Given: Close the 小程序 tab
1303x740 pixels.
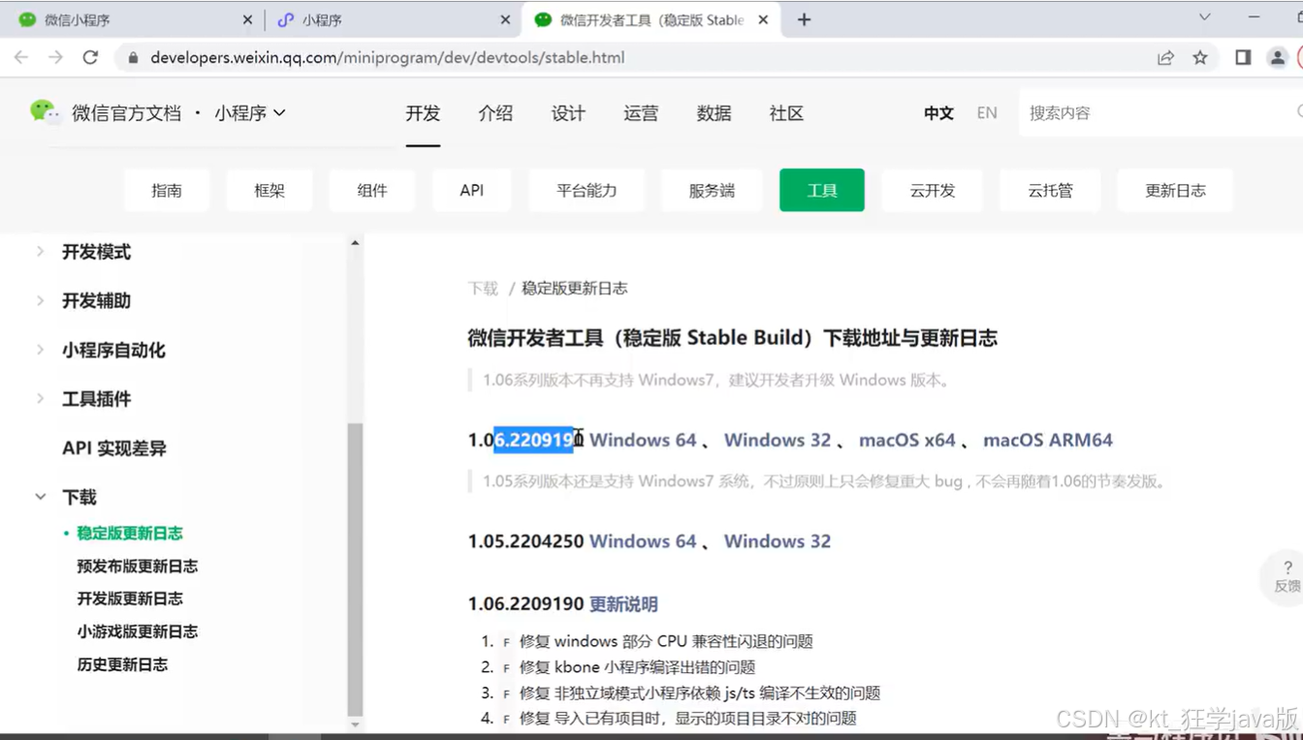Looking at the screenshot, I should [505, 19].
